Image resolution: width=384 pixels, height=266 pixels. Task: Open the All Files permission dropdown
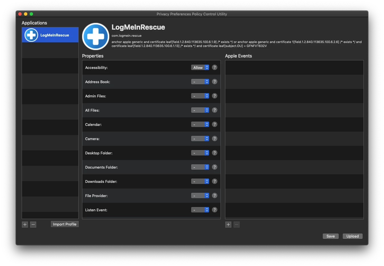click(200, 110)
